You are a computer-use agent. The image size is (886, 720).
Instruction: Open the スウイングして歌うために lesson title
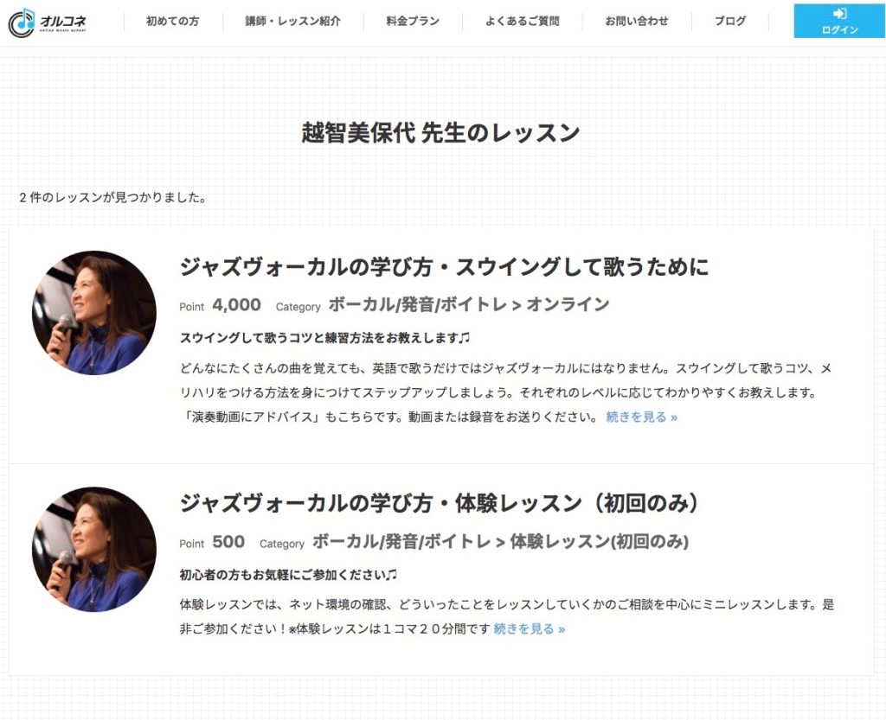[444, 267]
